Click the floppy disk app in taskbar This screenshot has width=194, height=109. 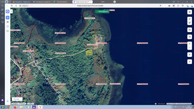coord(34,107)
